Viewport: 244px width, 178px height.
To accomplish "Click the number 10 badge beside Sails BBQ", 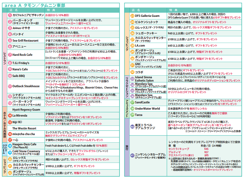I will click(10, 76).
